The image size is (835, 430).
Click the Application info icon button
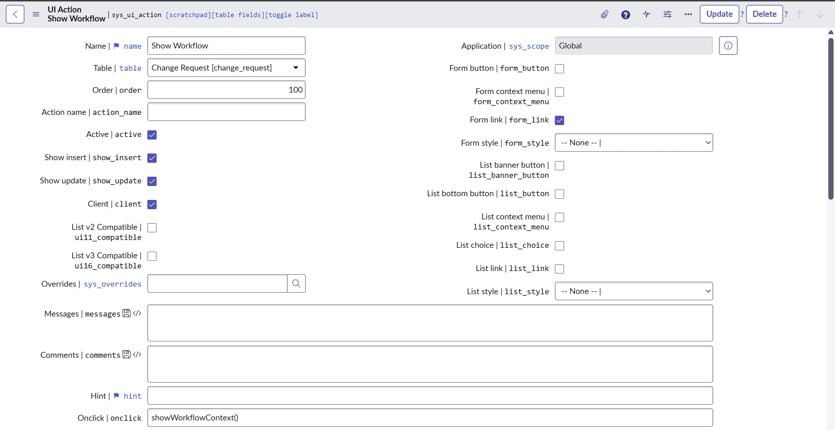[728, 46]
